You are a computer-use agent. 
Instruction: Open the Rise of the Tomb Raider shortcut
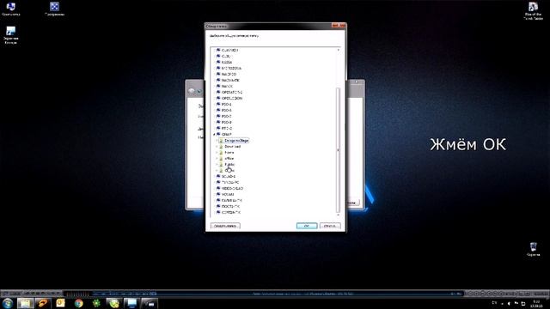533,11
